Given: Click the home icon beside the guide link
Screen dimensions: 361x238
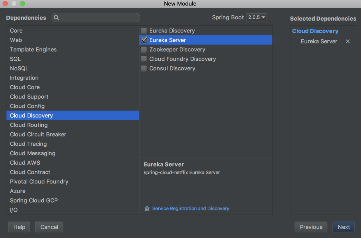Looking at the screenshot, I should pyautogui.click(x=147, y=208).
